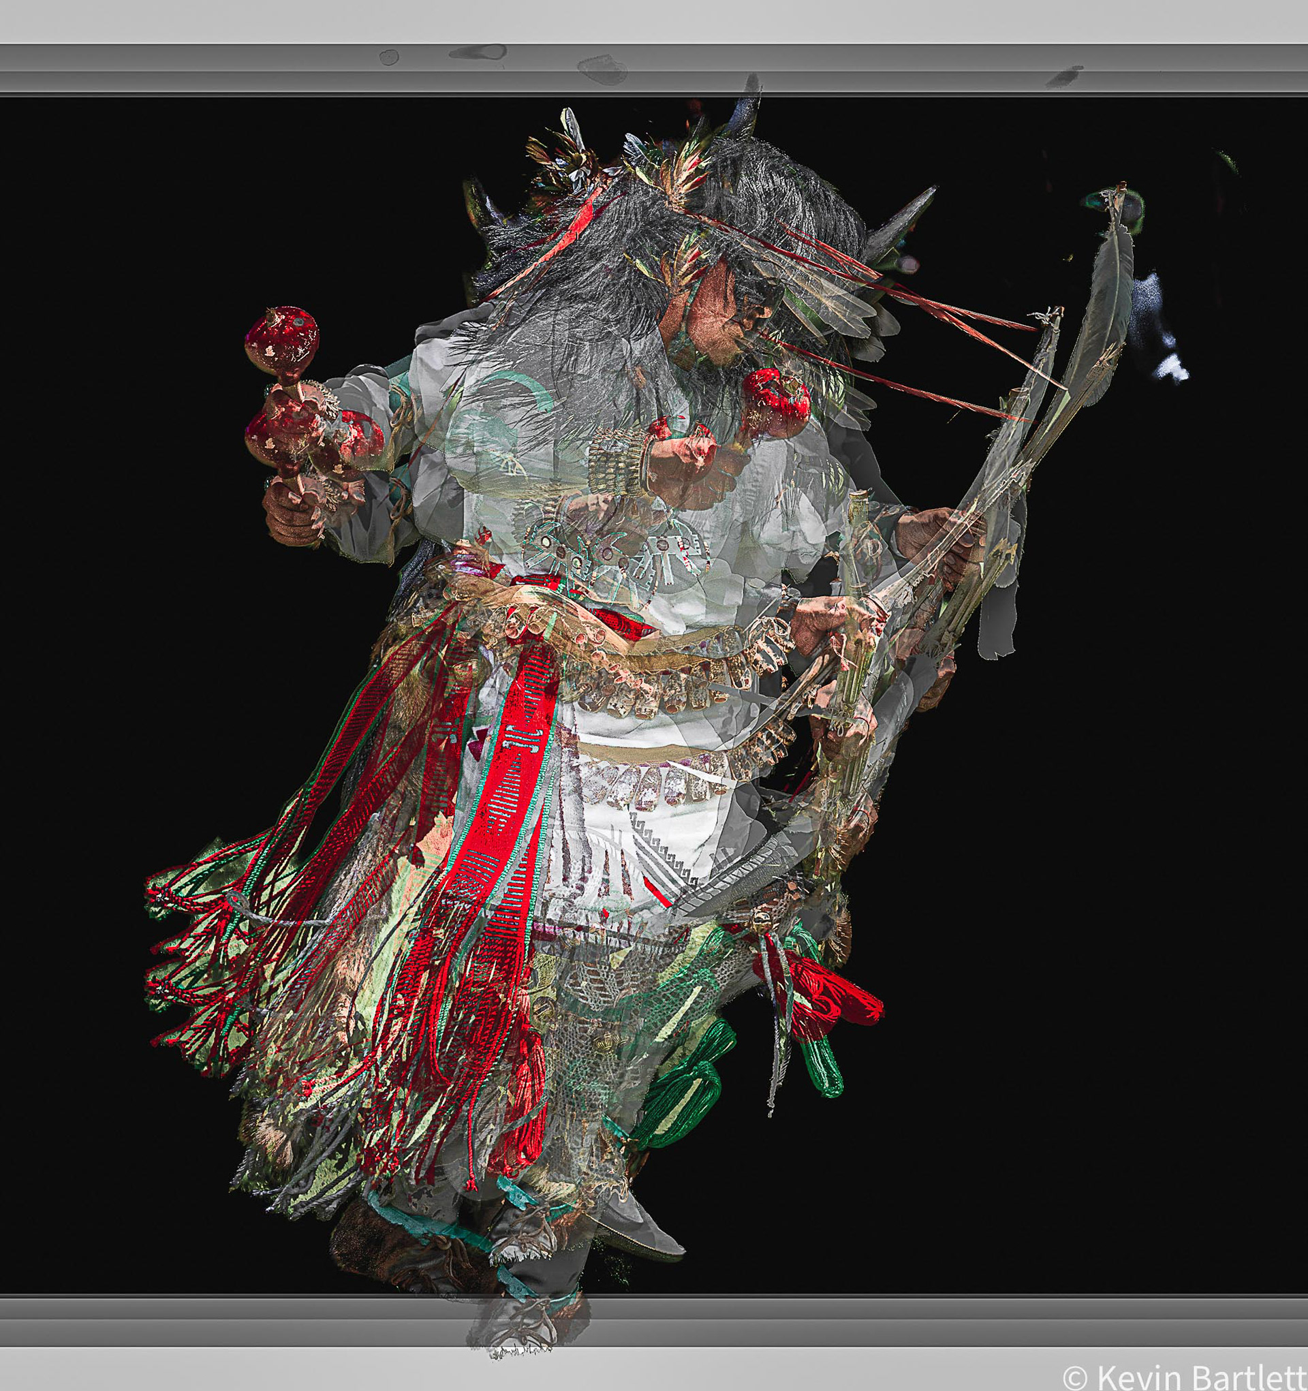Image resolution: width=1308 pixels, height=1391 pixels.
Task: Click the horn at top of the headdress
Action: (x=745, y=115)
